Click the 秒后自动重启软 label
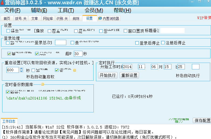The height and width of the screenshot is (139, 211). tap(40, 77)
